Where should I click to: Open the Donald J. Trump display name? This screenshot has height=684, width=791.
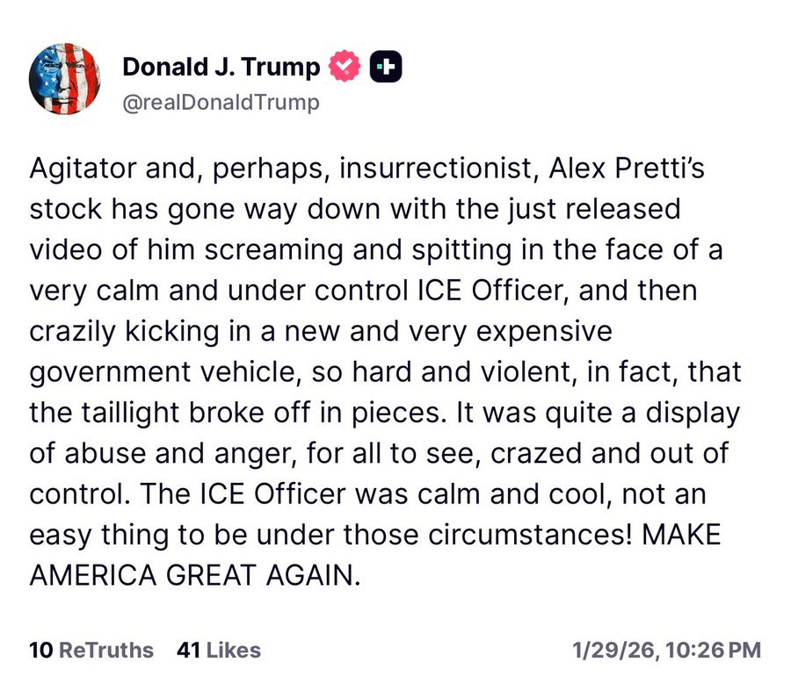tap(221, 66)
